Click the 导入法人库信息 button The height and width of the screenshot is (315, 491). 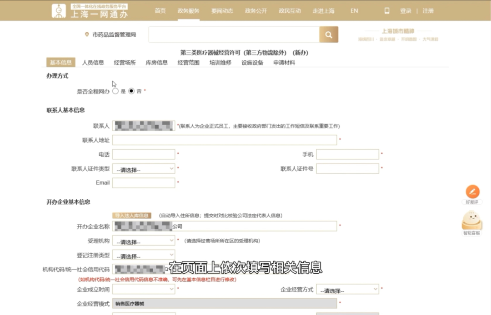[131, 216]
